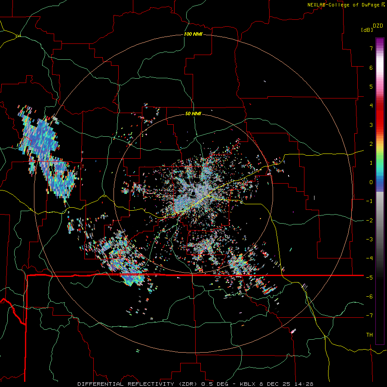Click the 3 value on the color scale
The width and height of the screenshot is (387, 387).
[371, 125]
